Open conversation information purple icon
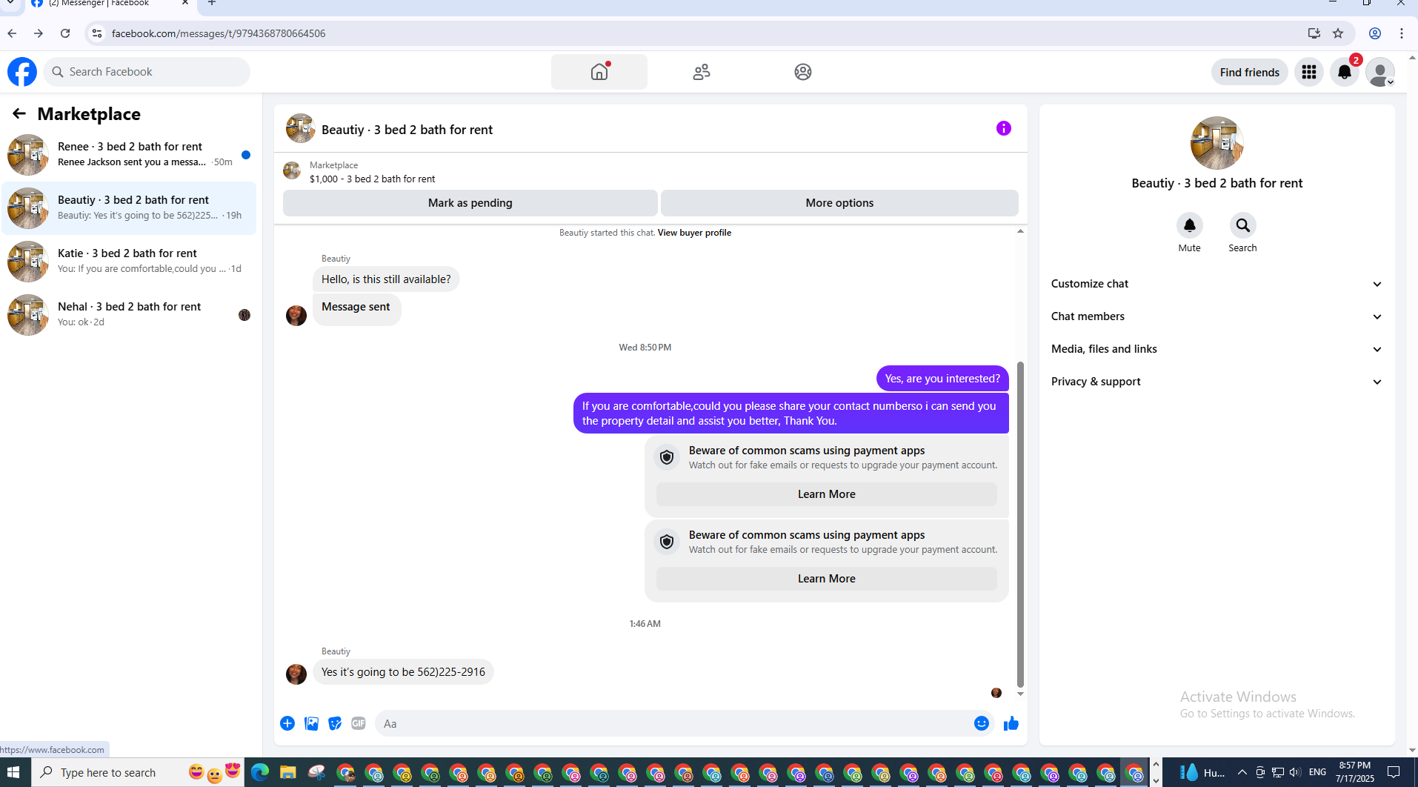The width and height of the screenshot is (1418, 787). coord(1003,128)
